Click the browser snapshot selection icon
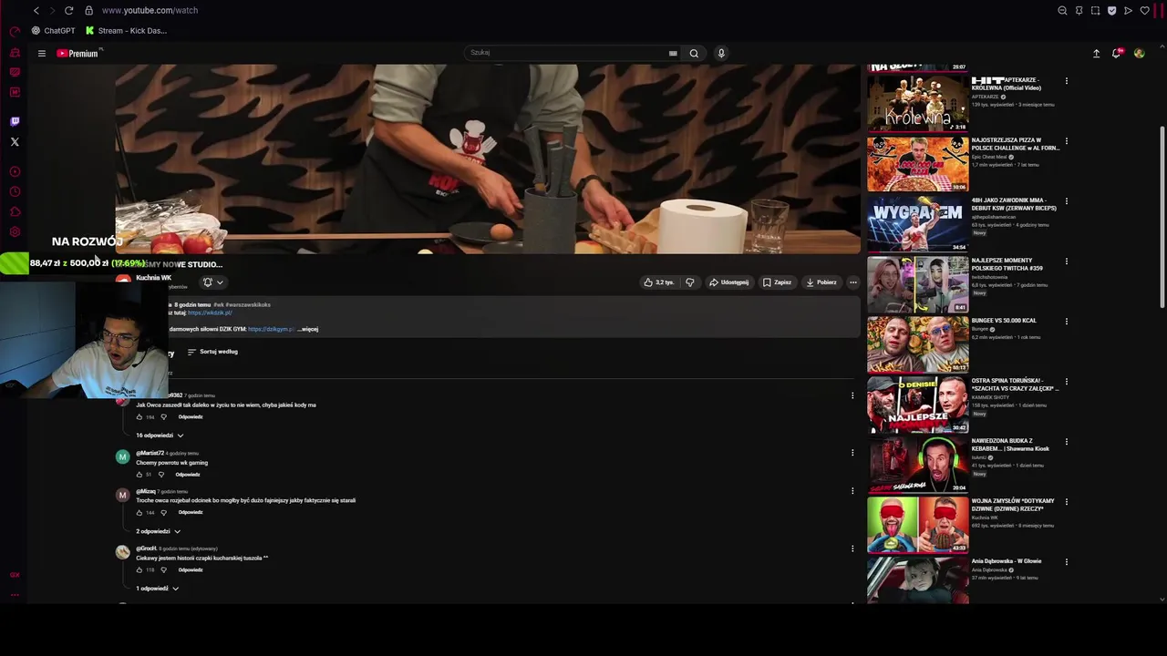The height and width of the screenshot is (656, 1167). 1095,10
